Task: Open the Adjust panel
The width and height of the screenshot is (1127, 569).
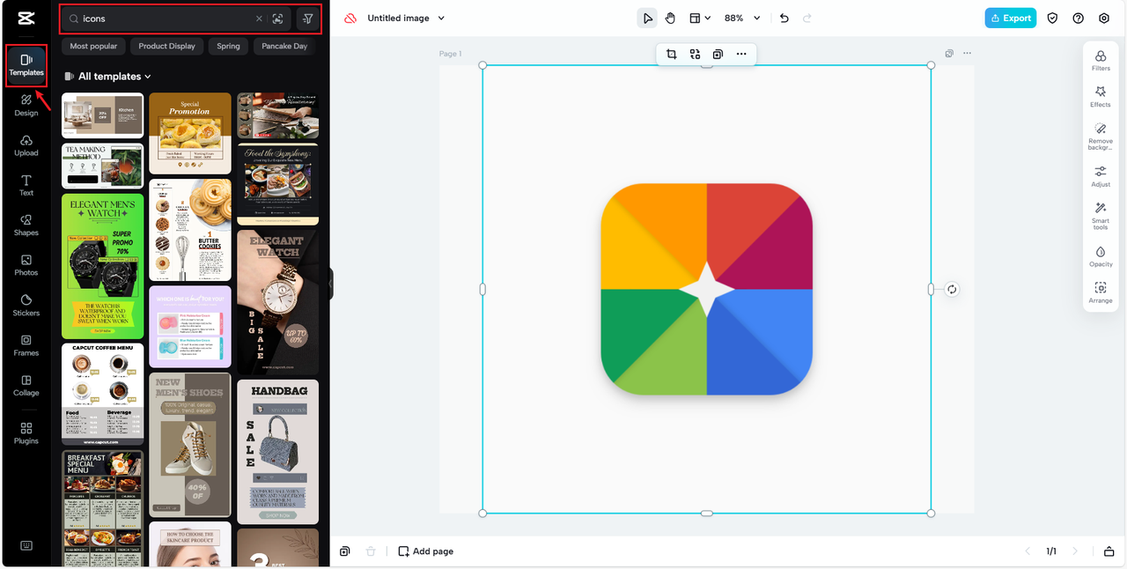Action: coord(1101,176)
